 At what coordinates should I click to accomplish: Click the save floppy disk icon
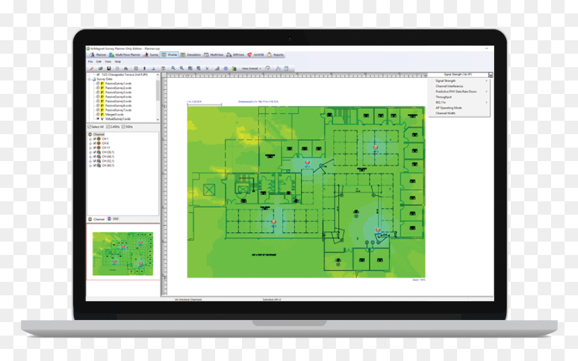[x=109, y=68]
